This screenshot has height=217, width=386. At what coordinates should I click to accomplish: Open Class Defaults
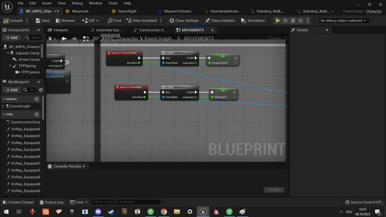220,20
